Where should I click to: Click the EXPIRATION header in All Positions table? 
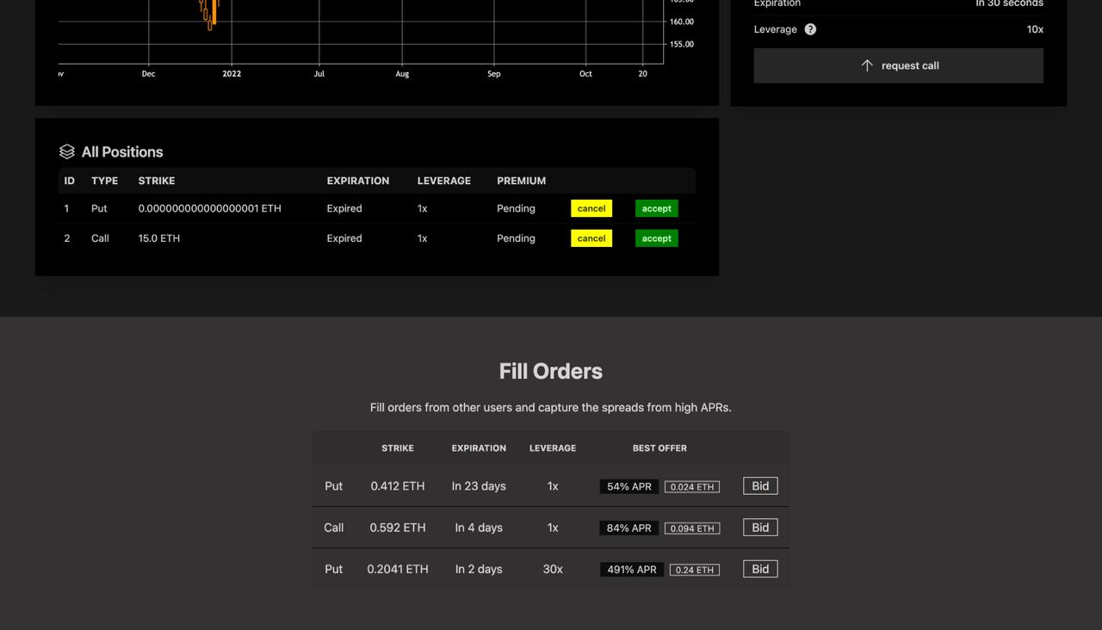358,181
